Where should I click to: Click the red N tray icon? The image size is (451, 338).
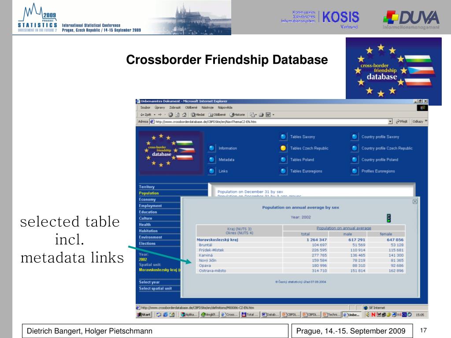click(373, 315)
